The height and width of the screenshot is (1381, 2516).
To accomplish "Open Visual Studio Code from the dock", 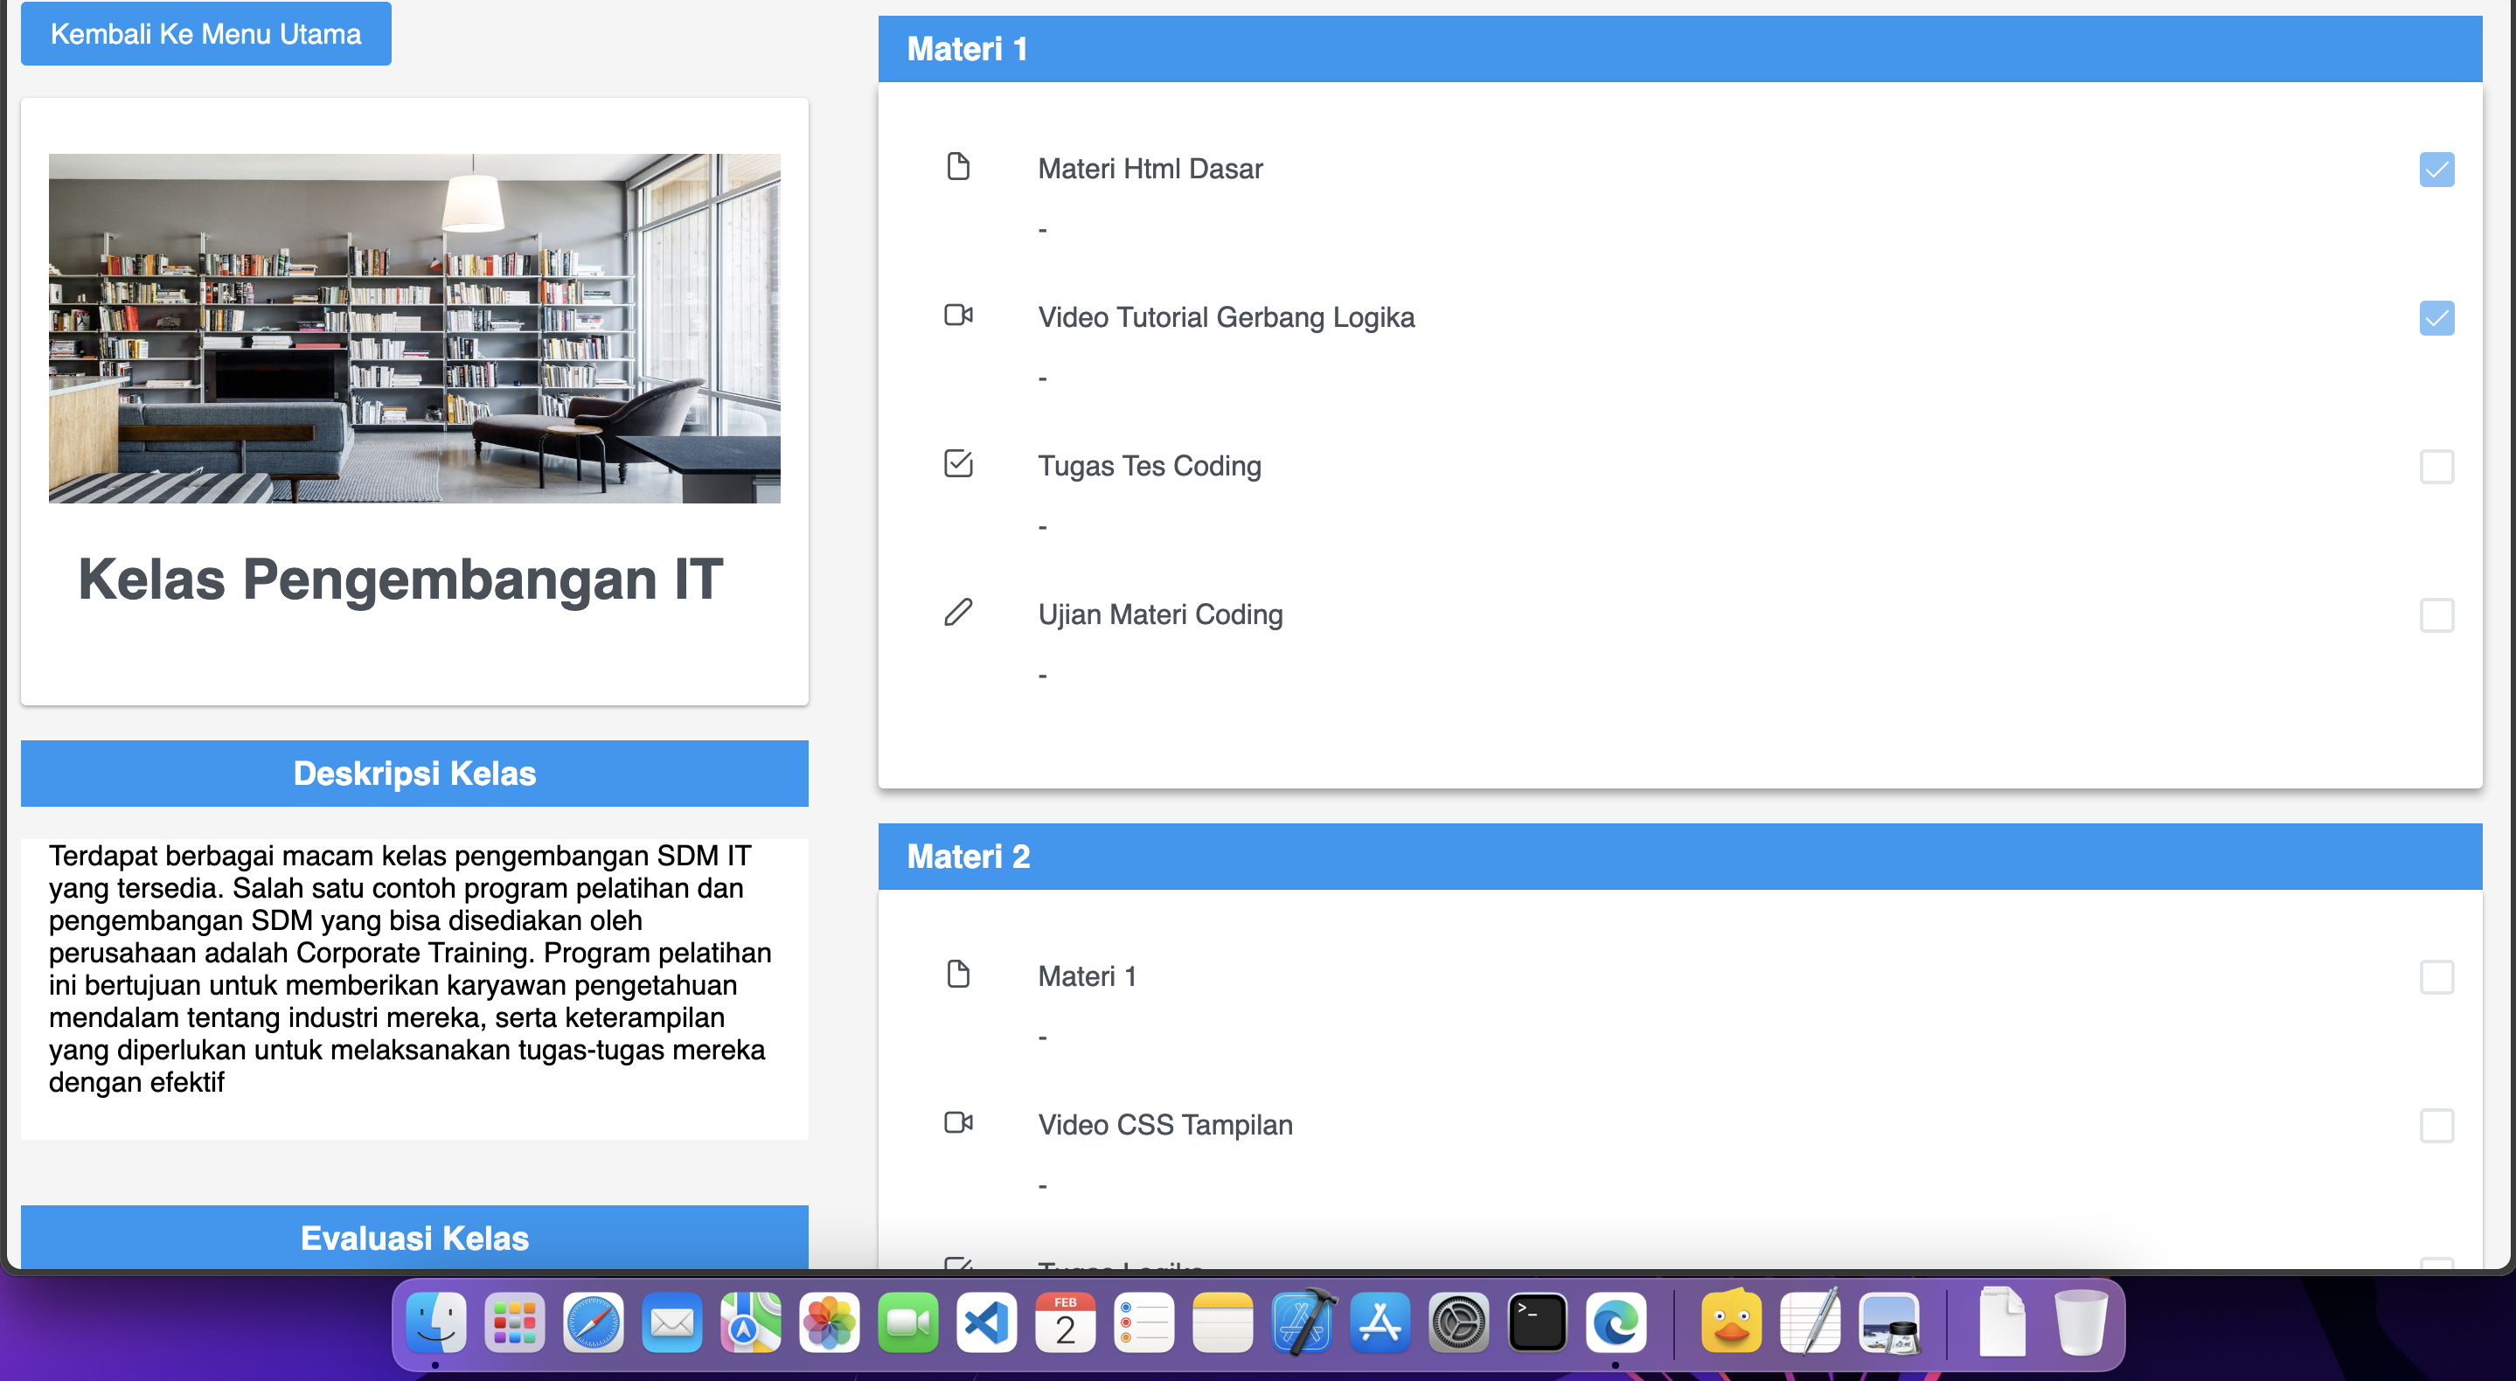I will (985, 1323).
